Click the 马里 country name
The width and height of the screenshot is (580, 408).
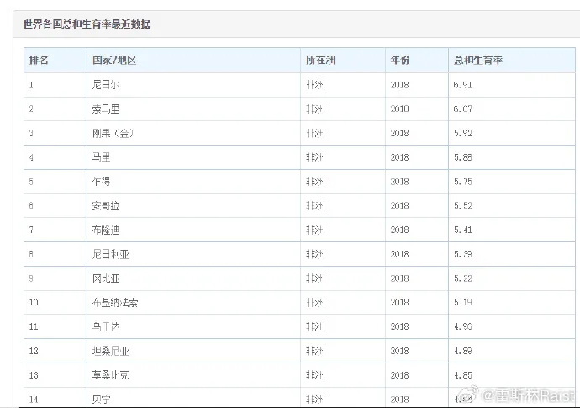pyautogui.click(x=101, y=157)
